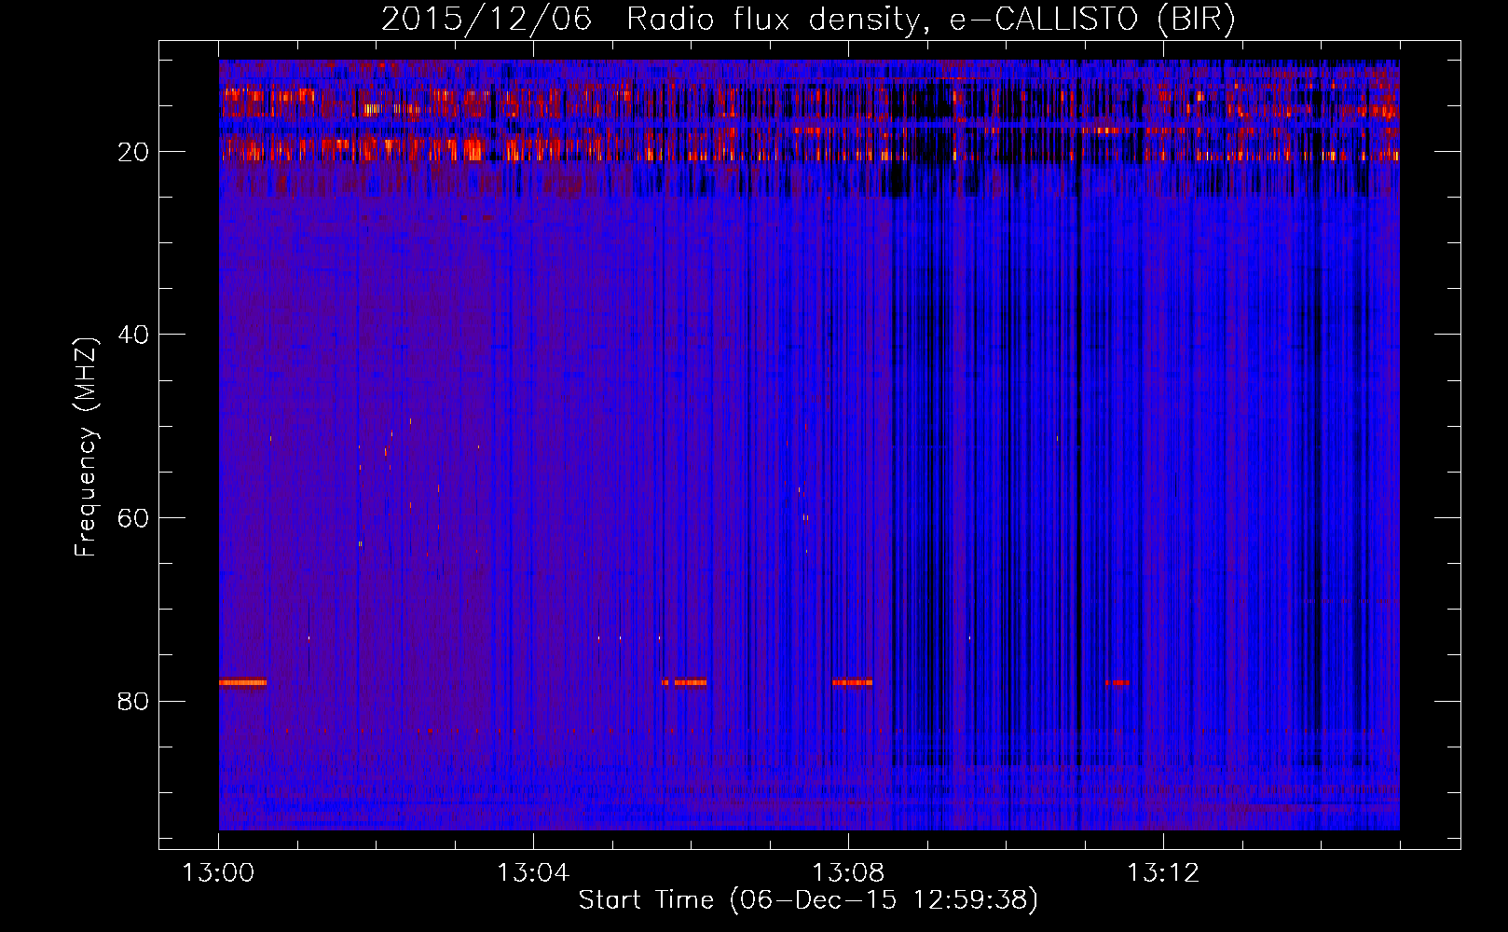Click the 60 MHz frequency tick label
Screen dimensions: 1508x932
[x=134, y=518]
